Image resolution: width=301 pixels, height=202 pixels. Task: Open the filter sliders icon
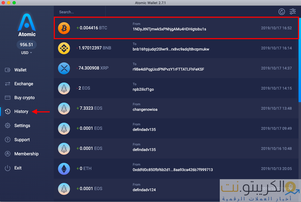(293, 11)
